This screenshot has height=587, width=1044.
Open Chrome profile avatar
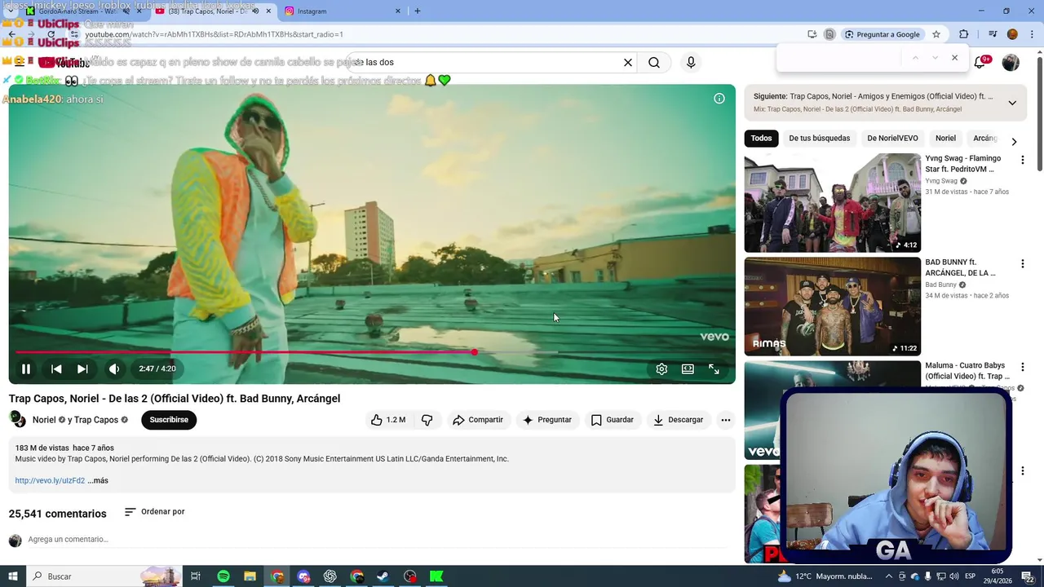coord(1012,34)
